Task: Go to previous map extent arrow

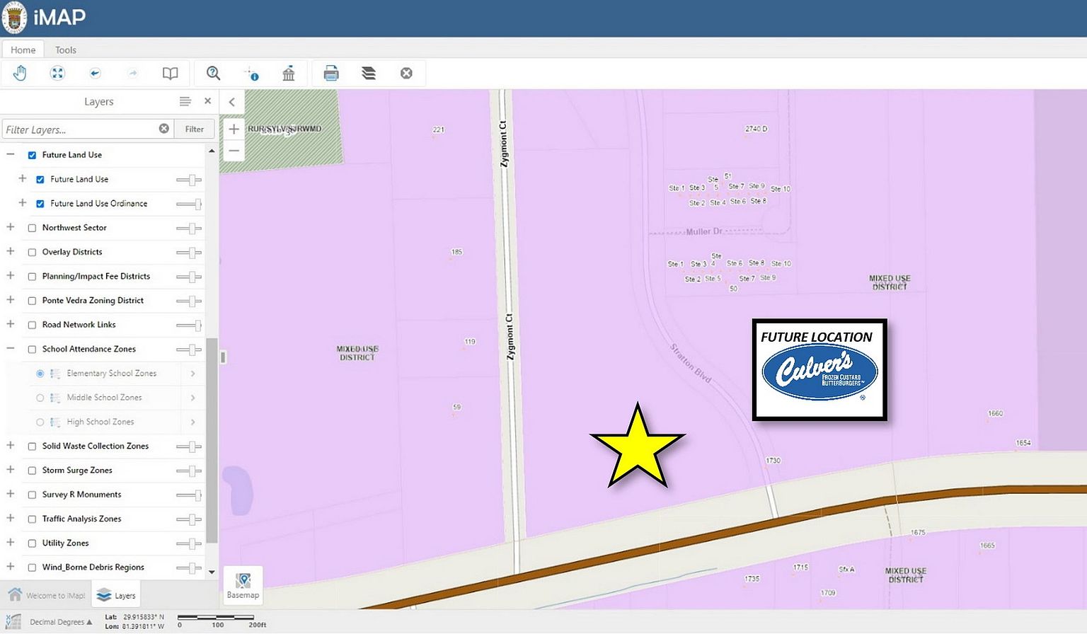Action: tap(95, 73)
